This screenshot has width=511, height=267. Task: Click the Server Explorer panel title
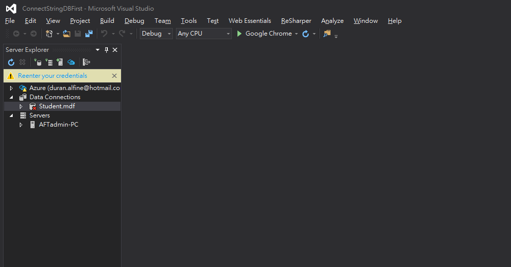pos(27,50)
